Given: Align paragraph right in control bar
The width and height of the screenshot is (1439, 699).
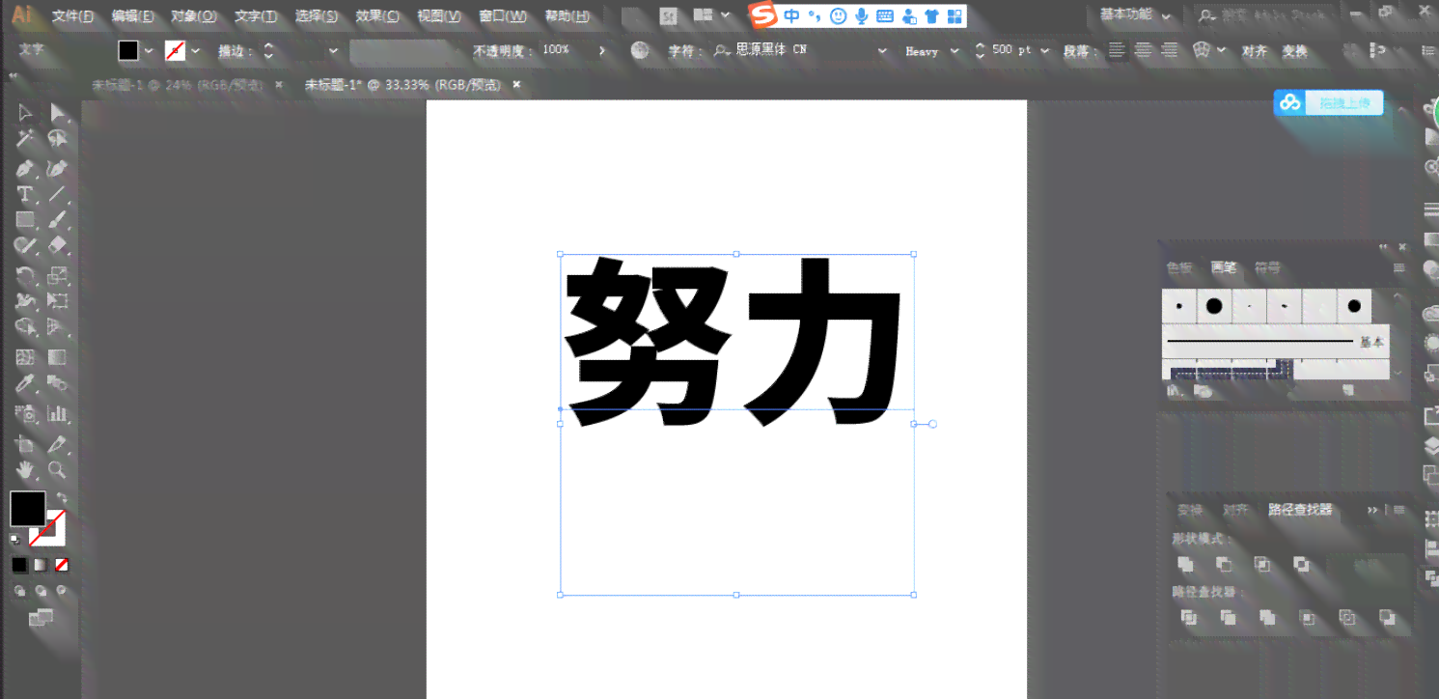Looking at the screenshot, I should tap(1170, 51).
